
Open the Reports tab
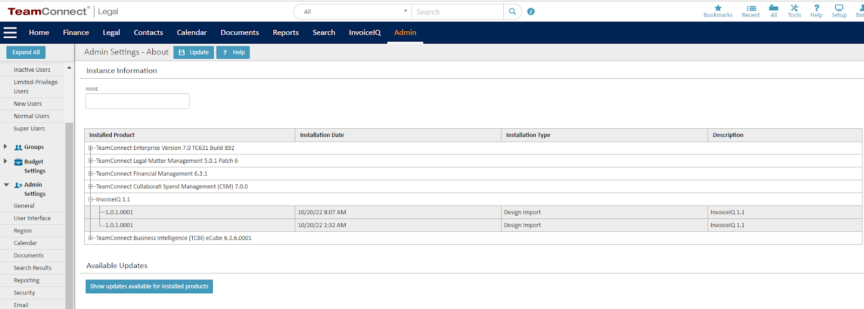pos(286,33)
